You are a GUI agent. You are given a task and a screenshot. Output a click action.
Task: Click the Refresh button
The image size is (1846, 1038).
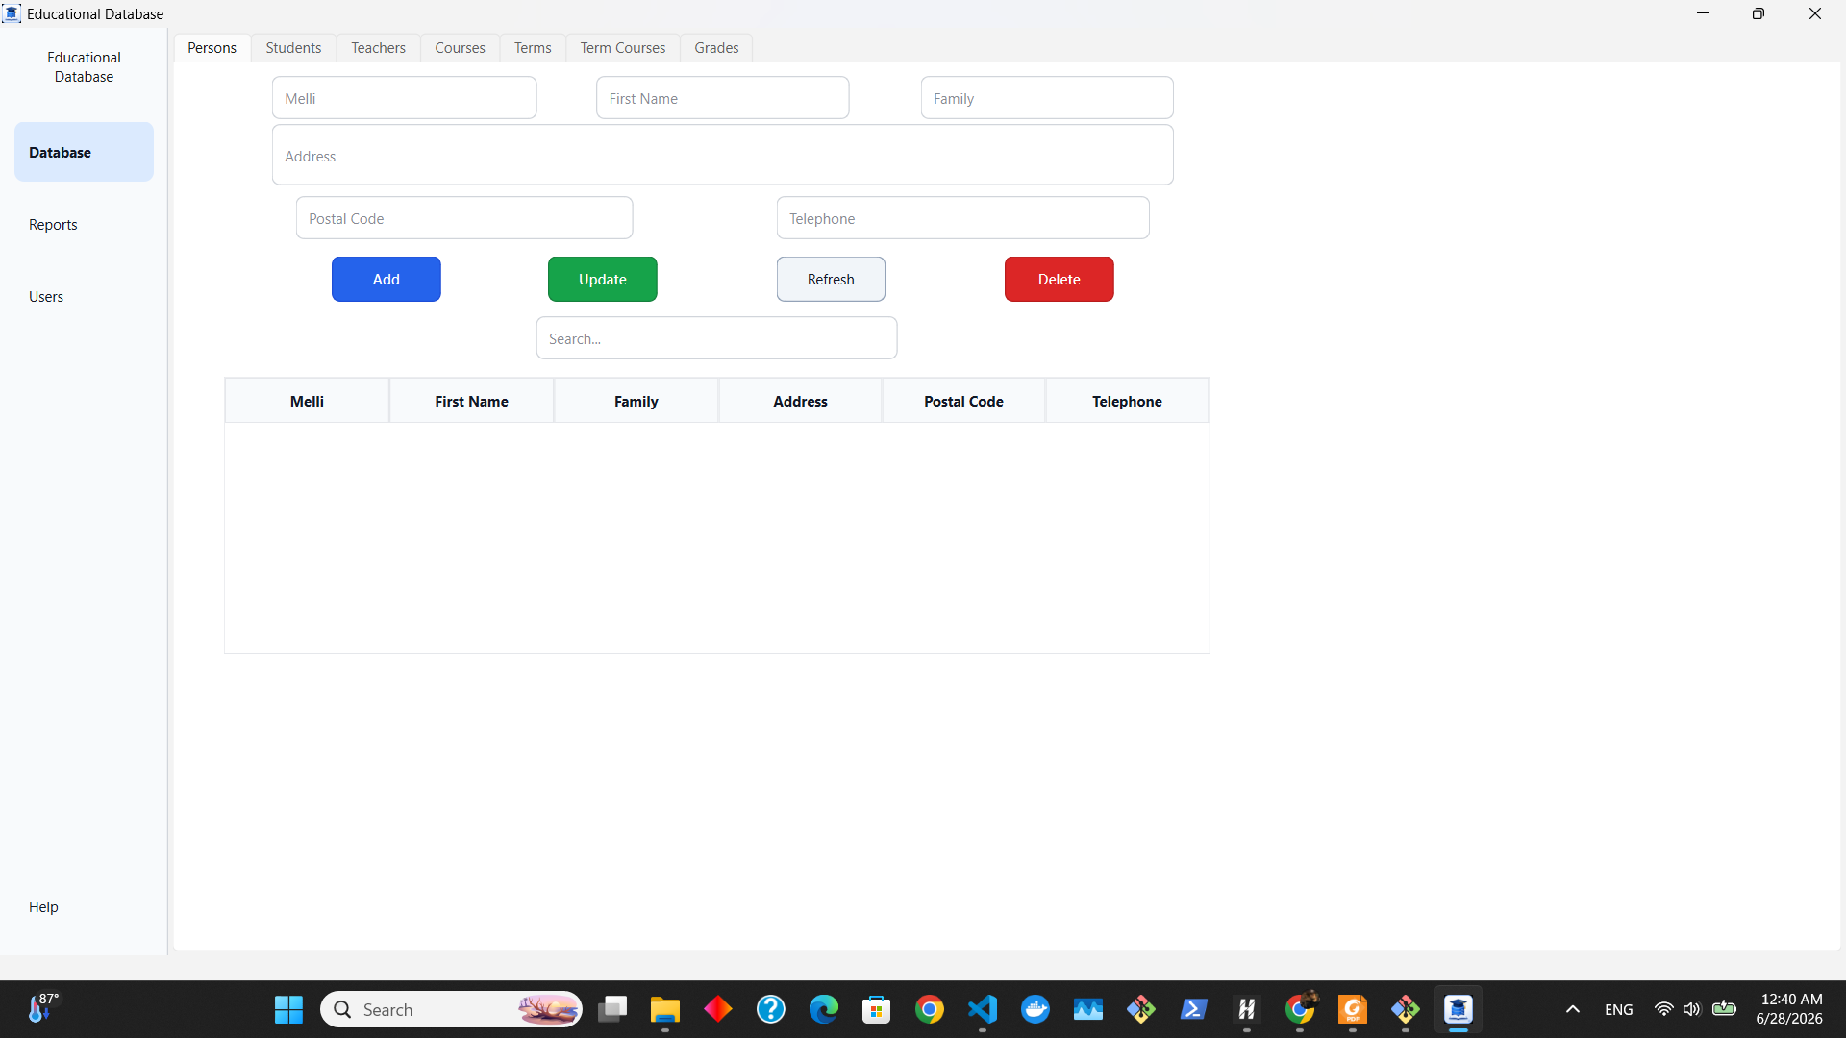pyautogui.click(x=831, y=279)
